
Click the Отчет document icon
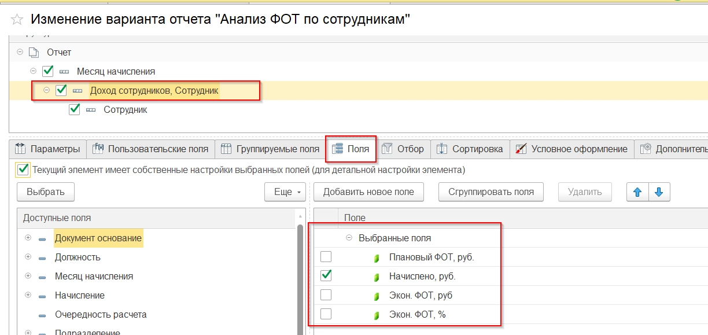pos(34,52)
